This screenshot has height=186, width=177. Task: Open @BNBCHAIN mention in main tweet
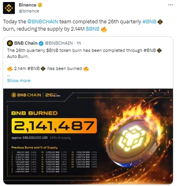43,22
